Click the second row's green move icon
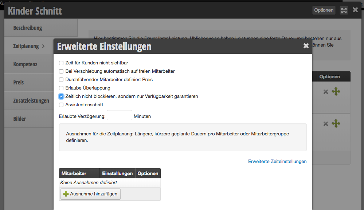Image resolution: width=364 pixels, height=210 pixels. tap(336, 123)
